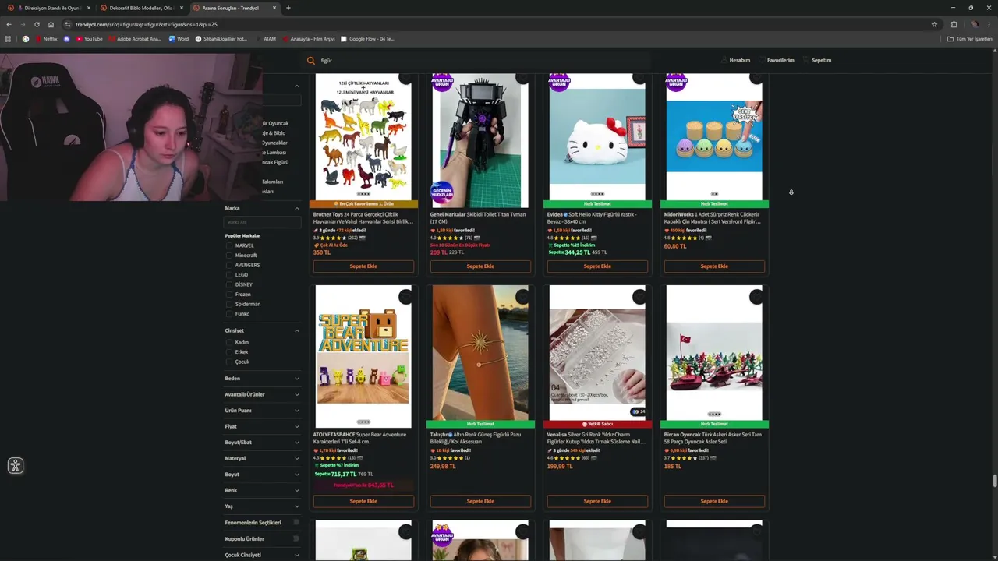Reload the Trendyol page

click(x=37, y=24)
